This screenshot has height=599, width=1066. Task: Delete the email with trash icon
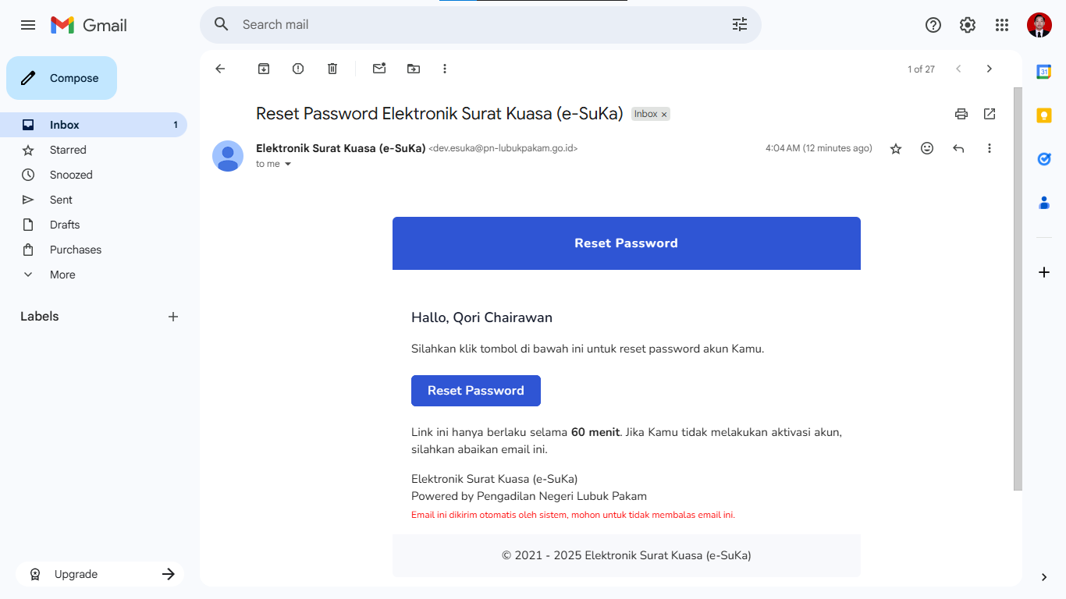[332, 69]
